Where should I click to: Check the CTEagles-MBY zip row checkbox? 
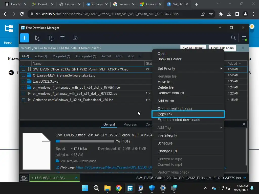[24, 75]
